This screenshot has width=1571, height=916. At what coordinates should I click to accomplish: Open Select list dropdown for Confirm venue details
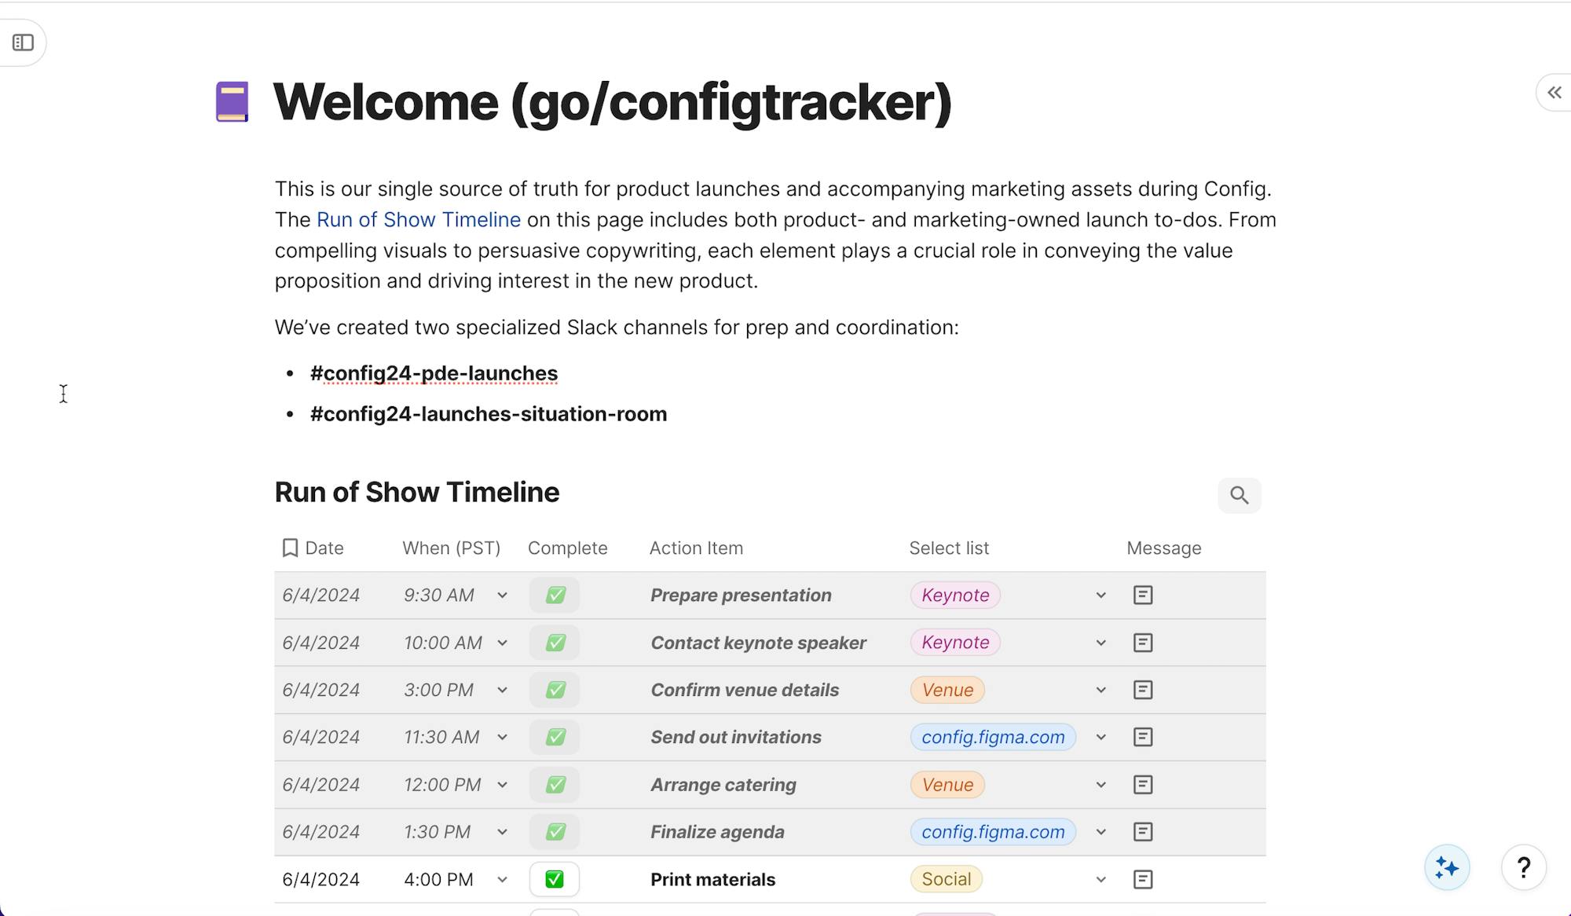click(1100, 690)
